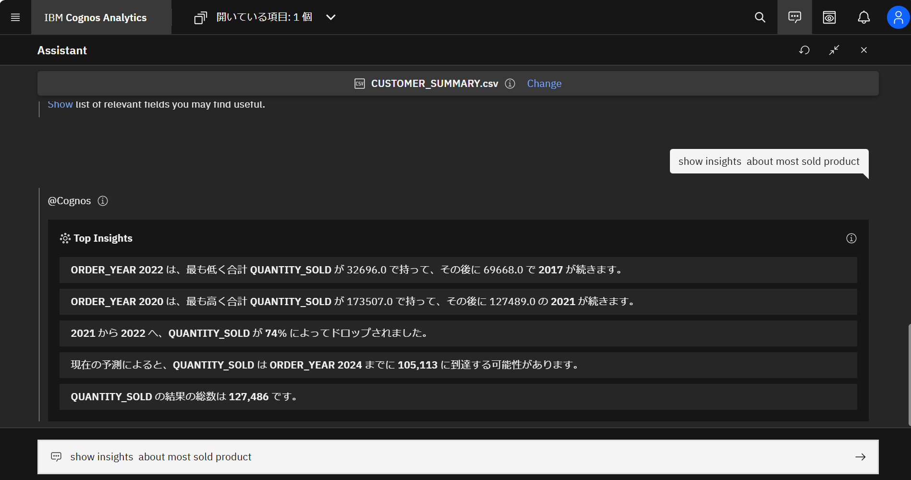Click the Show relevant fields link

60,104
